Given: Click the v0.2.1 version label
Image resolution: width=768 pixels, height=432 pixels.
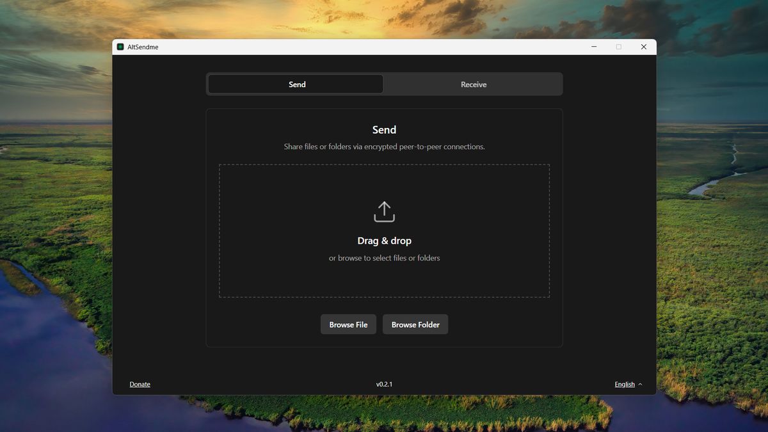Looking at the screenshot, I should tap(384, 384).
